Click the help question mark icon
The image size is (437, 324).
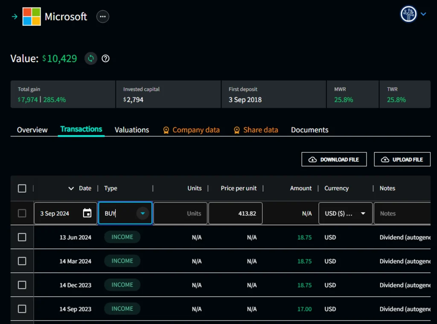105,59
